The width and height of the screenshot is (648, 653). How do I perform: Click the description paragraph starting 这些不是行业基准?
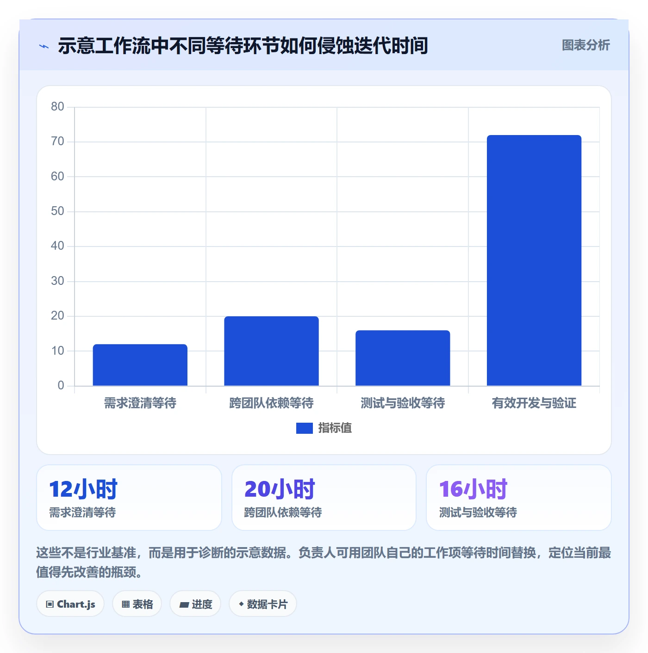tap(324, 562)
